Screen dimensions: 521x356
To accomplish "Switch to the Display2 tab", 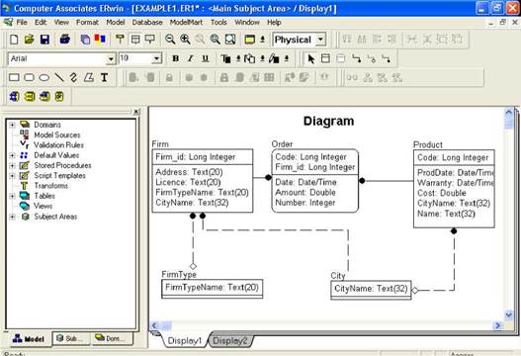I will pyautogui.click(x=230, y=341).
